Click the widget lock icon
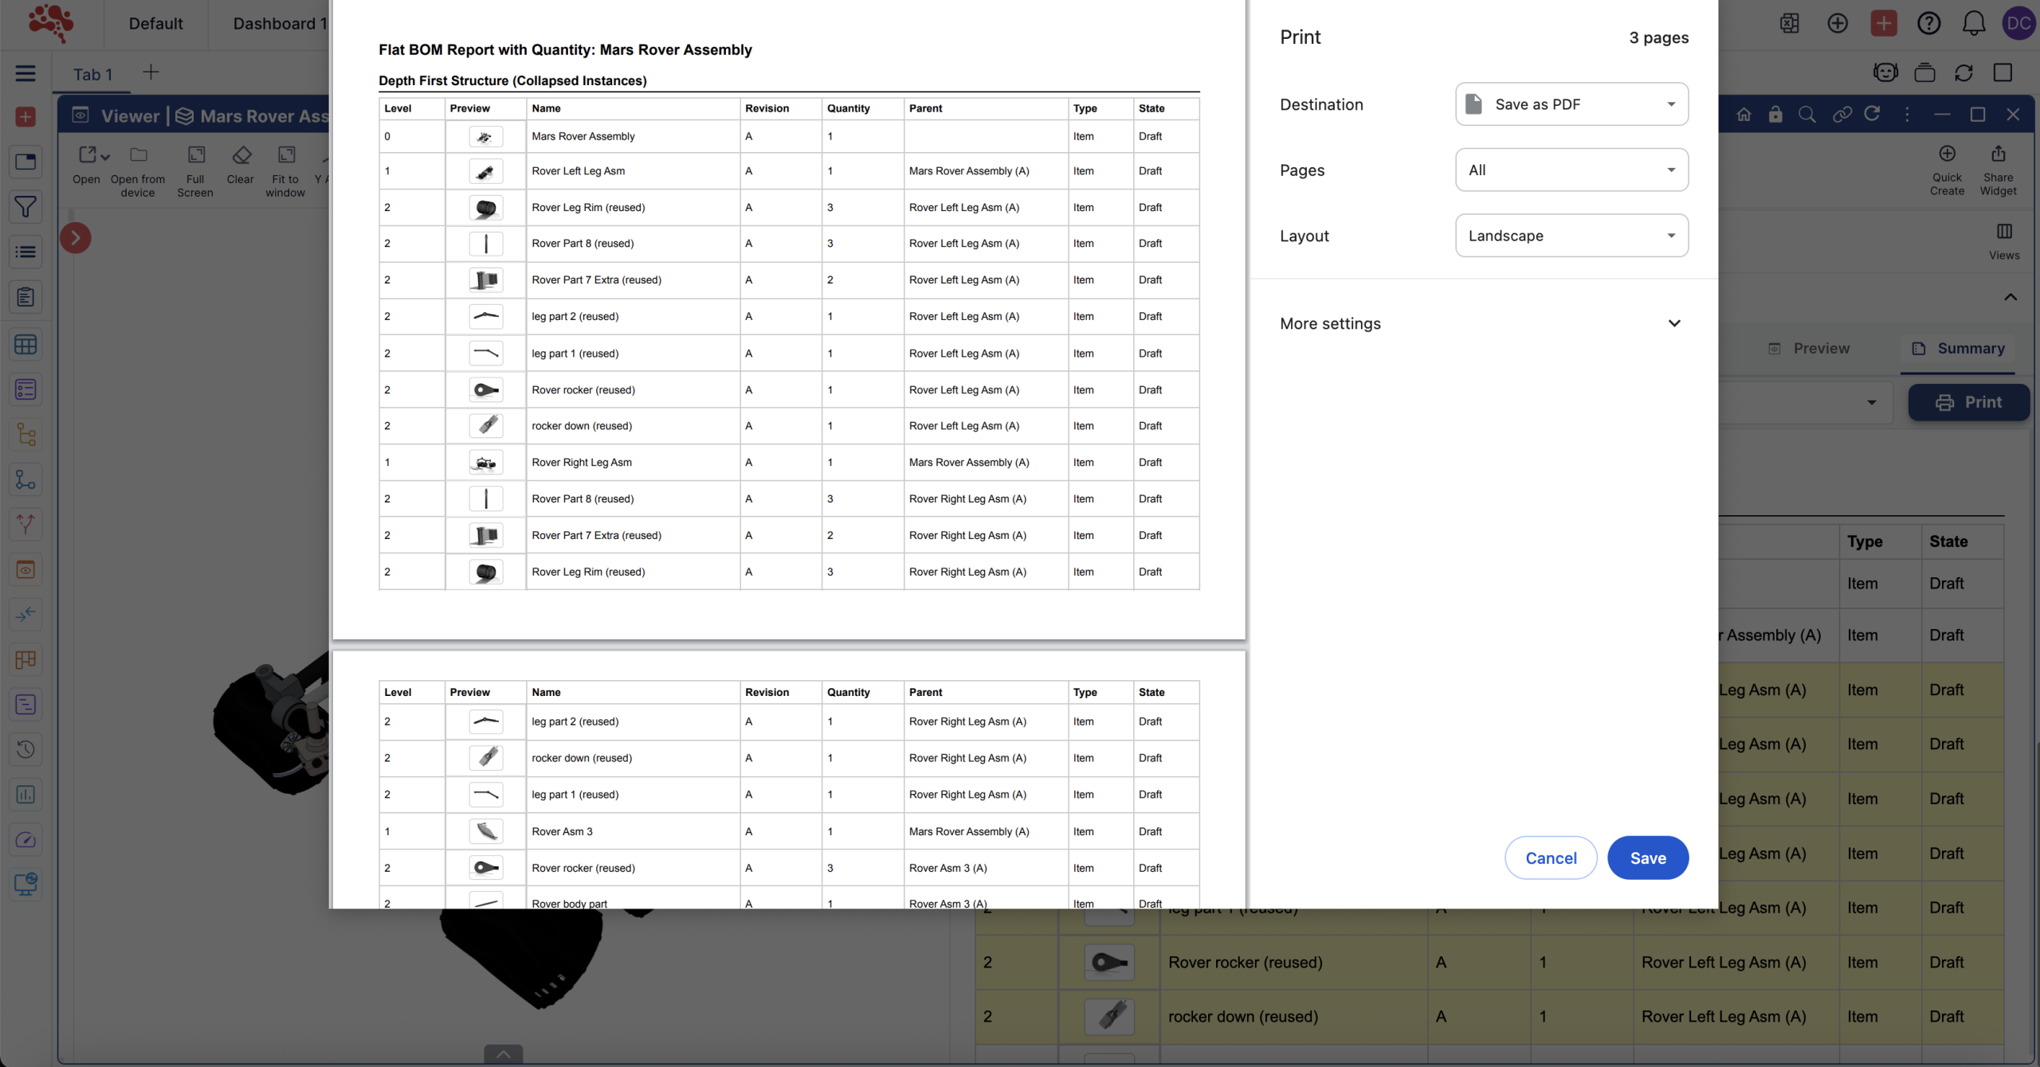 [x=1775, y=115]
